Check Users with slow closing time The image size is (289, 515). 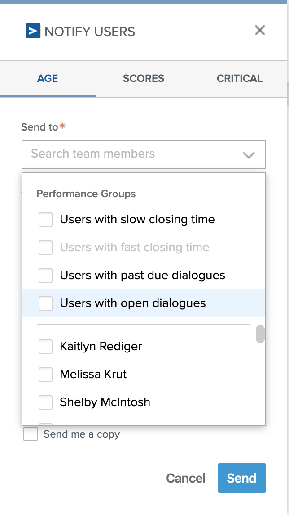46,220
